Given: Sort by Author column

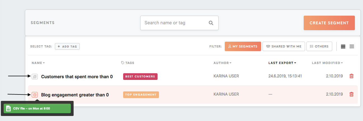Looking at the screenshot, I should [223, 63].
